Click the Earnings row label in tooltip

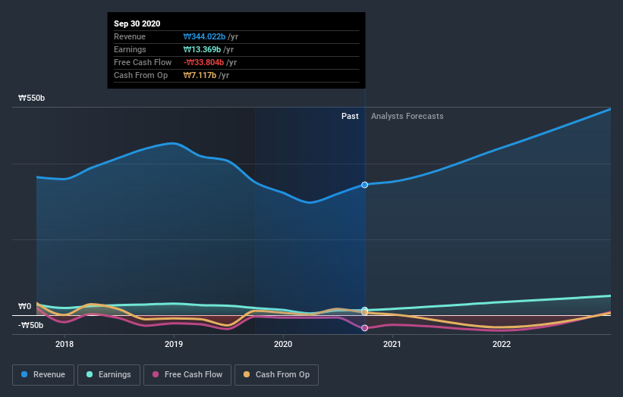(130, 49)
